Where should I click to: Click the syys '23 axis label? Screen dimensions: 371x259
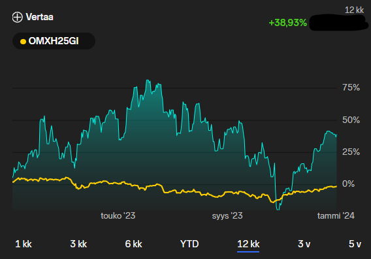(x=227, y=215)
